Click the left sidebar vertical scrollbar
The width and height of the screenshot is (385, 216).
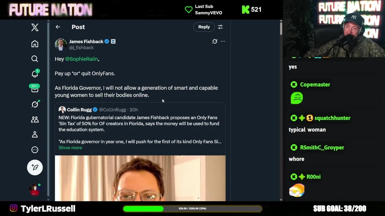coord(48,110)
